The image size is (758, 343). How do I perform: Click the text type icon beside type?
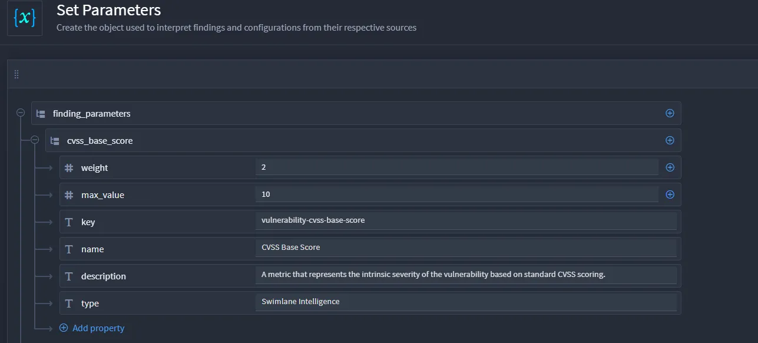[69, 304]
